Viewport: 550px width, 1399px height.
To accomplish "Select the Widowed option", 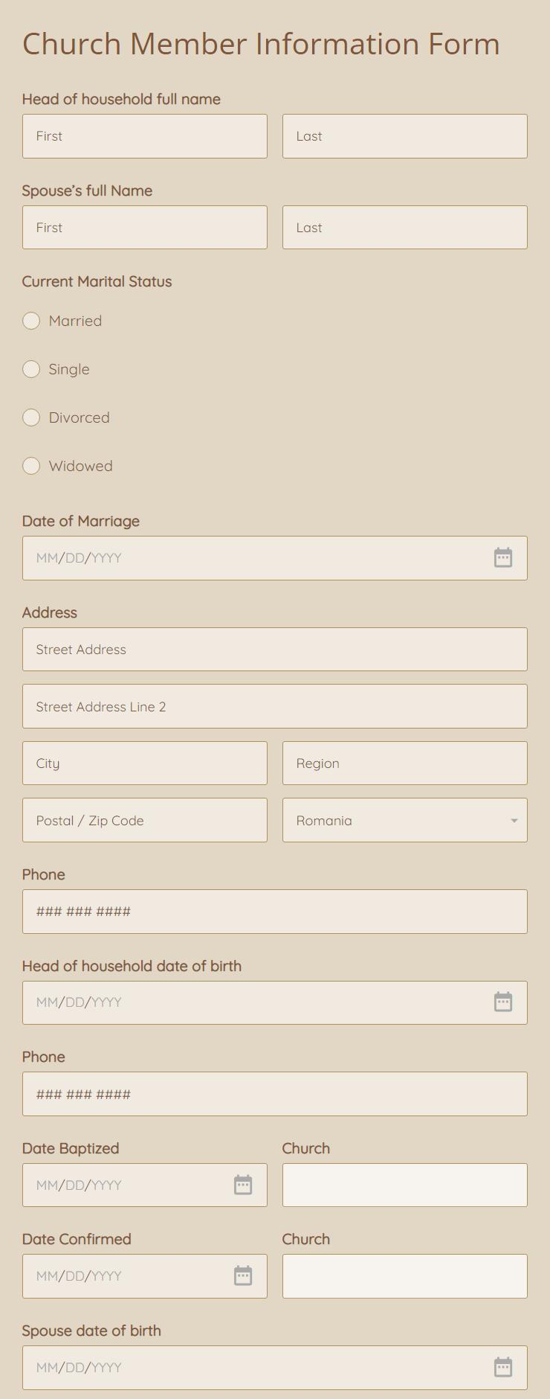I will [x=31, y=466].
